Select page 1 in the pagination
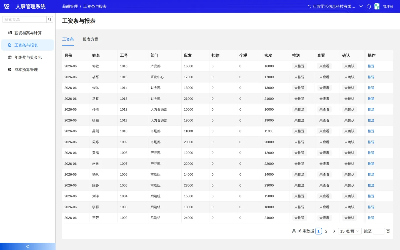 pos(319,231)
